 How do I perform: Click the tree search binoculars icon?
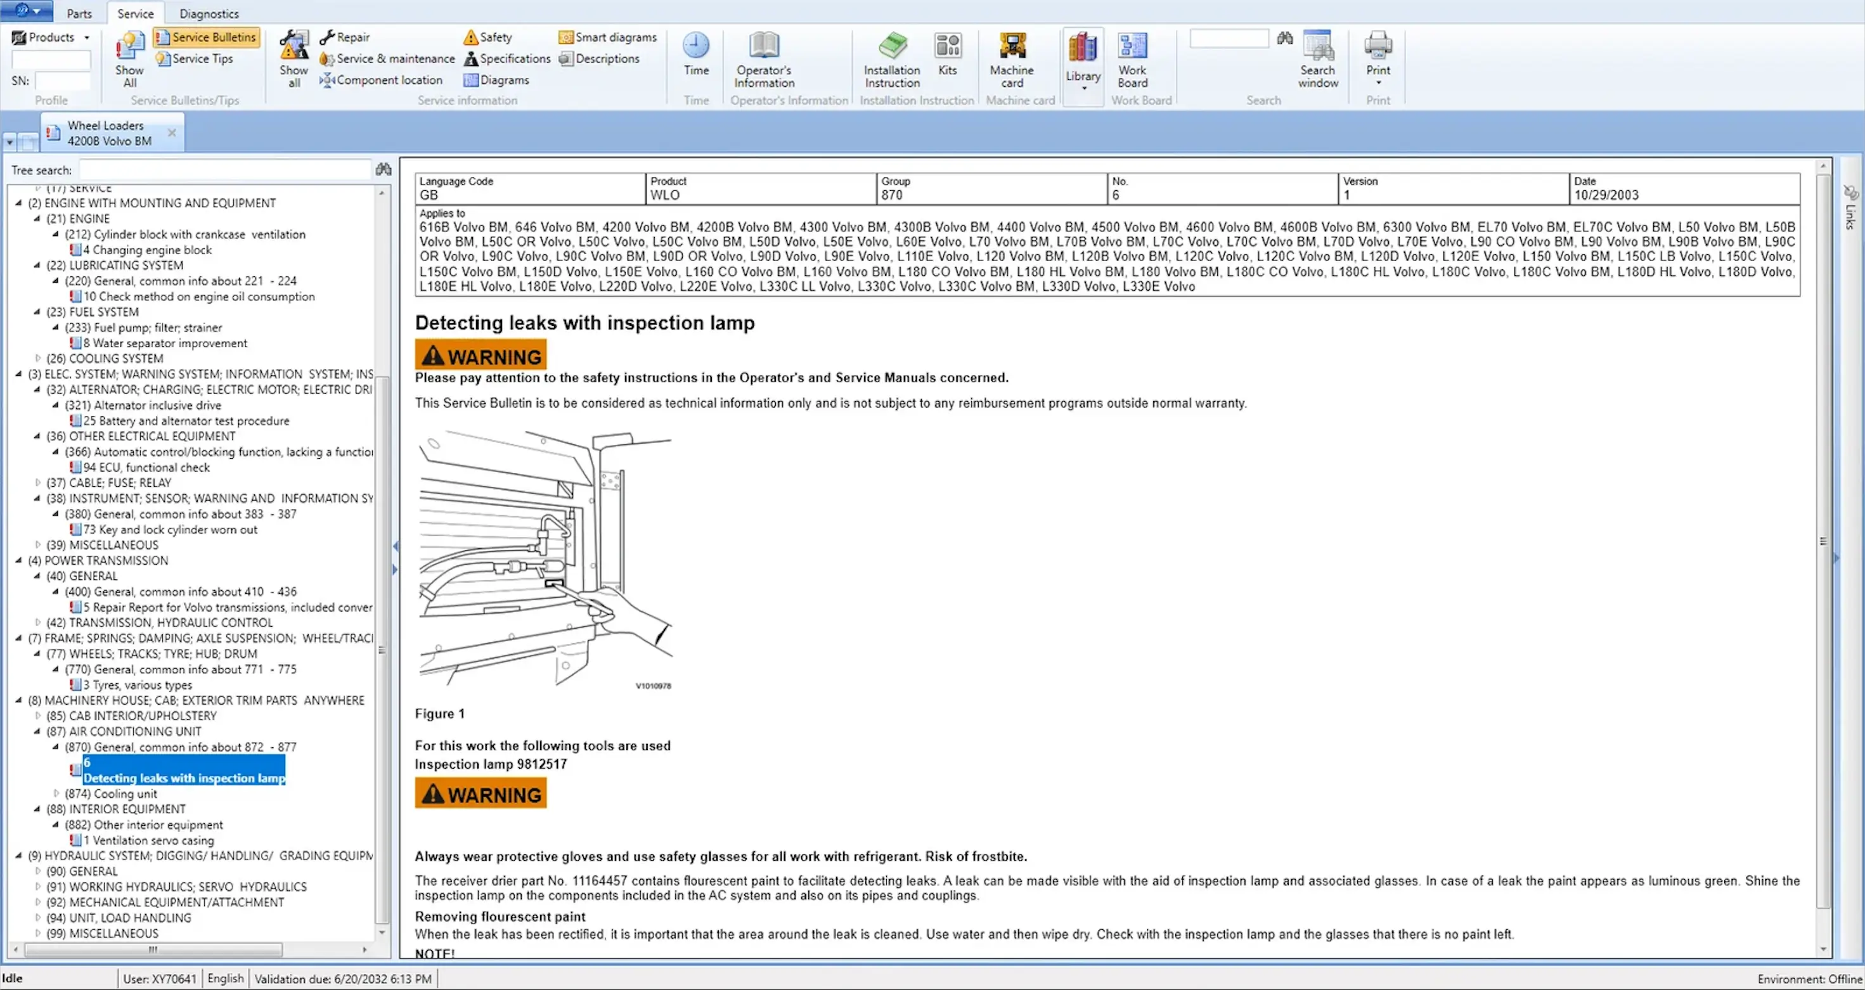(x=383, y=169)
